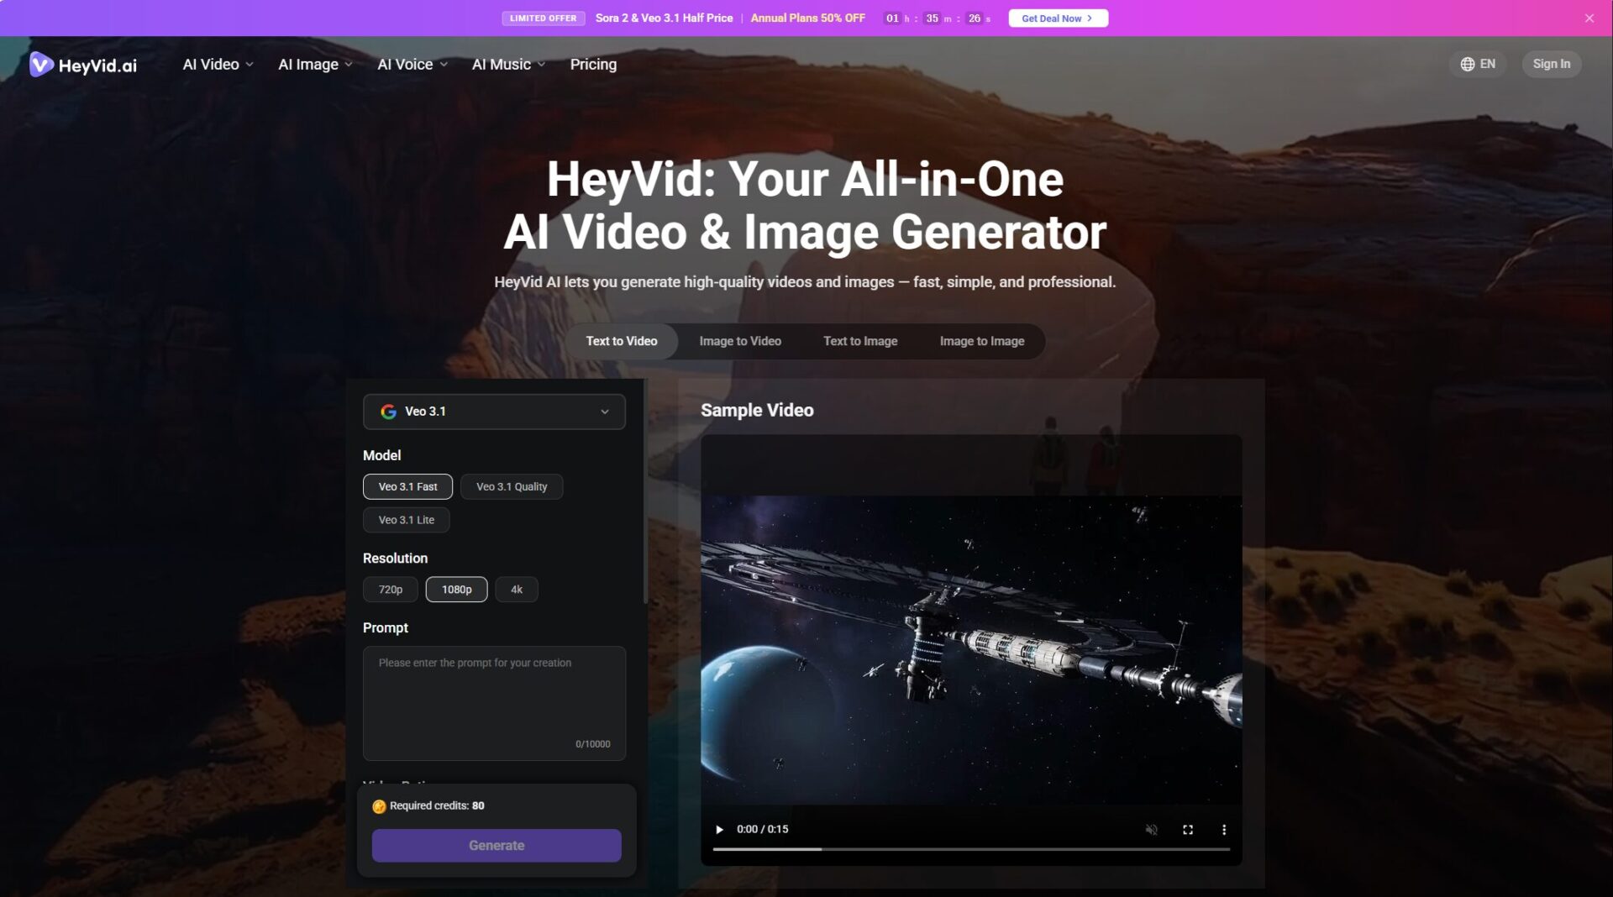Screen dimensions: 1613x897
Task: Expand the AI Video menu
Action: click(x=218, y=65)
